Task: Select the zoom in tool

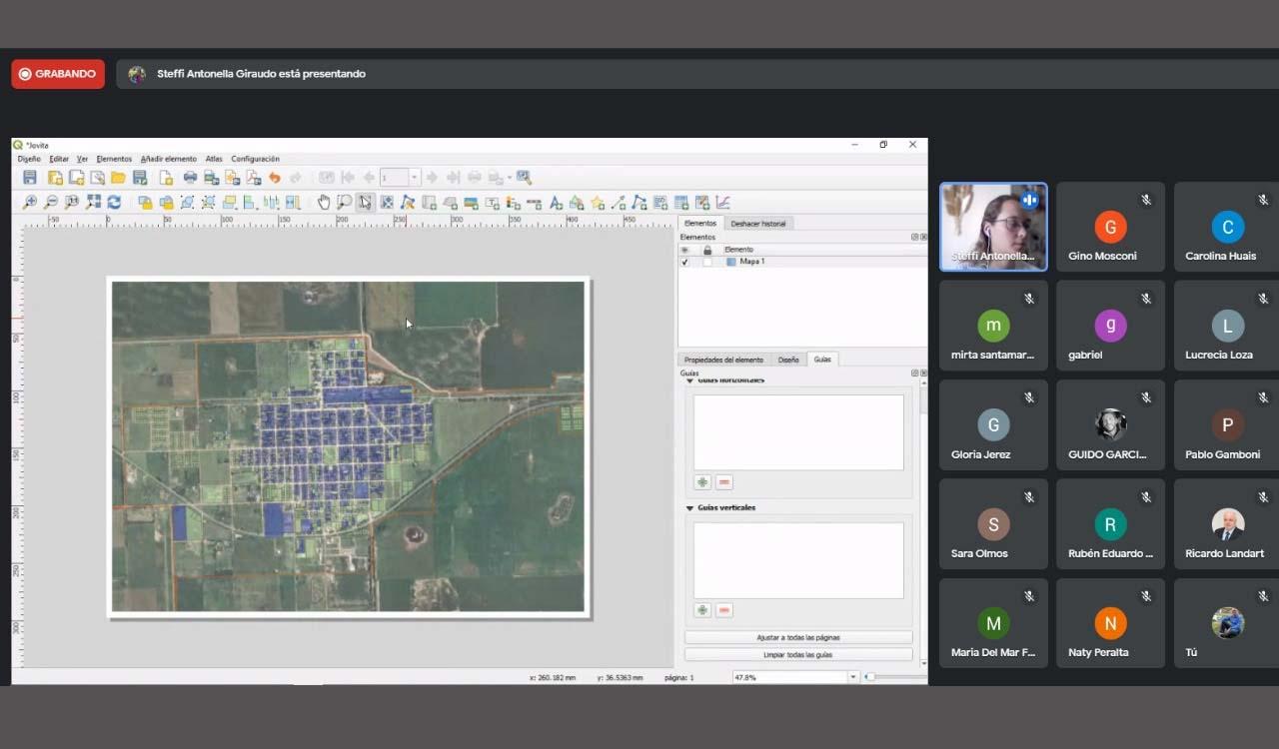Action: (x=30, y=203)
